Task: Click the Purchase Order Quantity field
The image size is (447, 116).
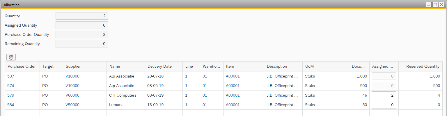Action: (x=81, y=34)
